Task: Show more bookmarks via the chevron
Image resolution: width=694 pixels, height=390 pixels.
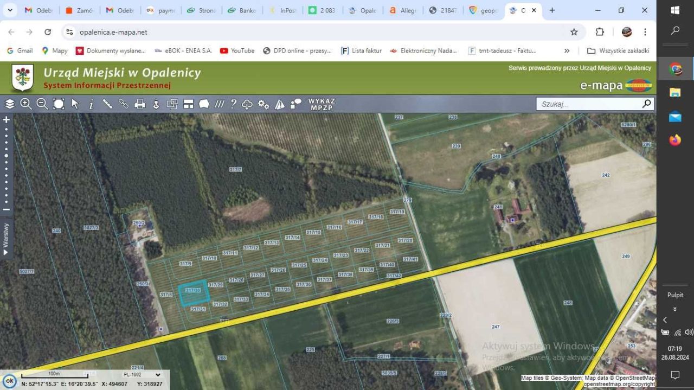Action: pos(567,50)
